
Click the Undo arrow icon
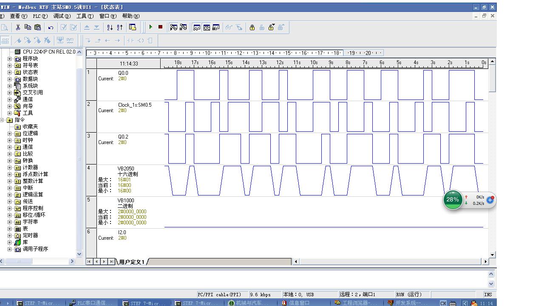[x=51, y=27]
